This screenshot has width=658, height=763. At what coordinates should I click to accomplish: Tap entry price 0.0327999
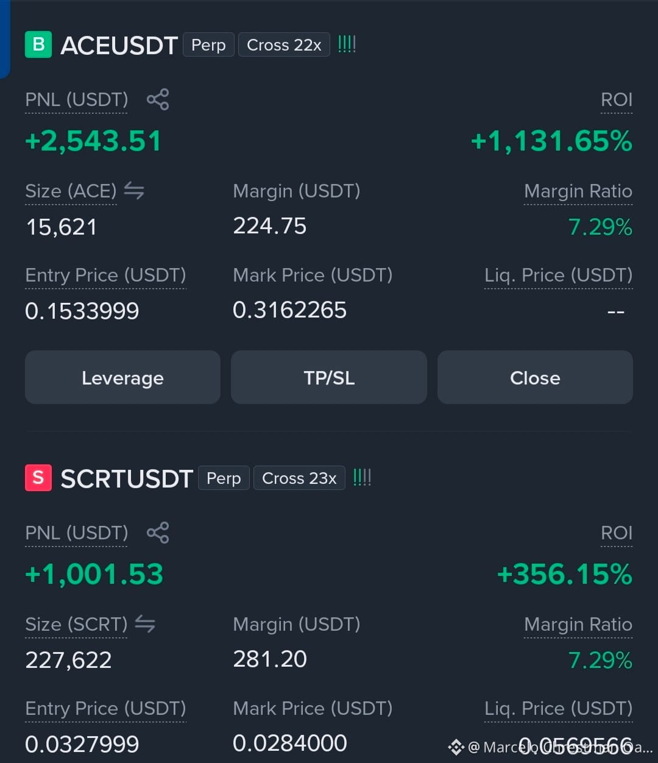coord(82,744)
